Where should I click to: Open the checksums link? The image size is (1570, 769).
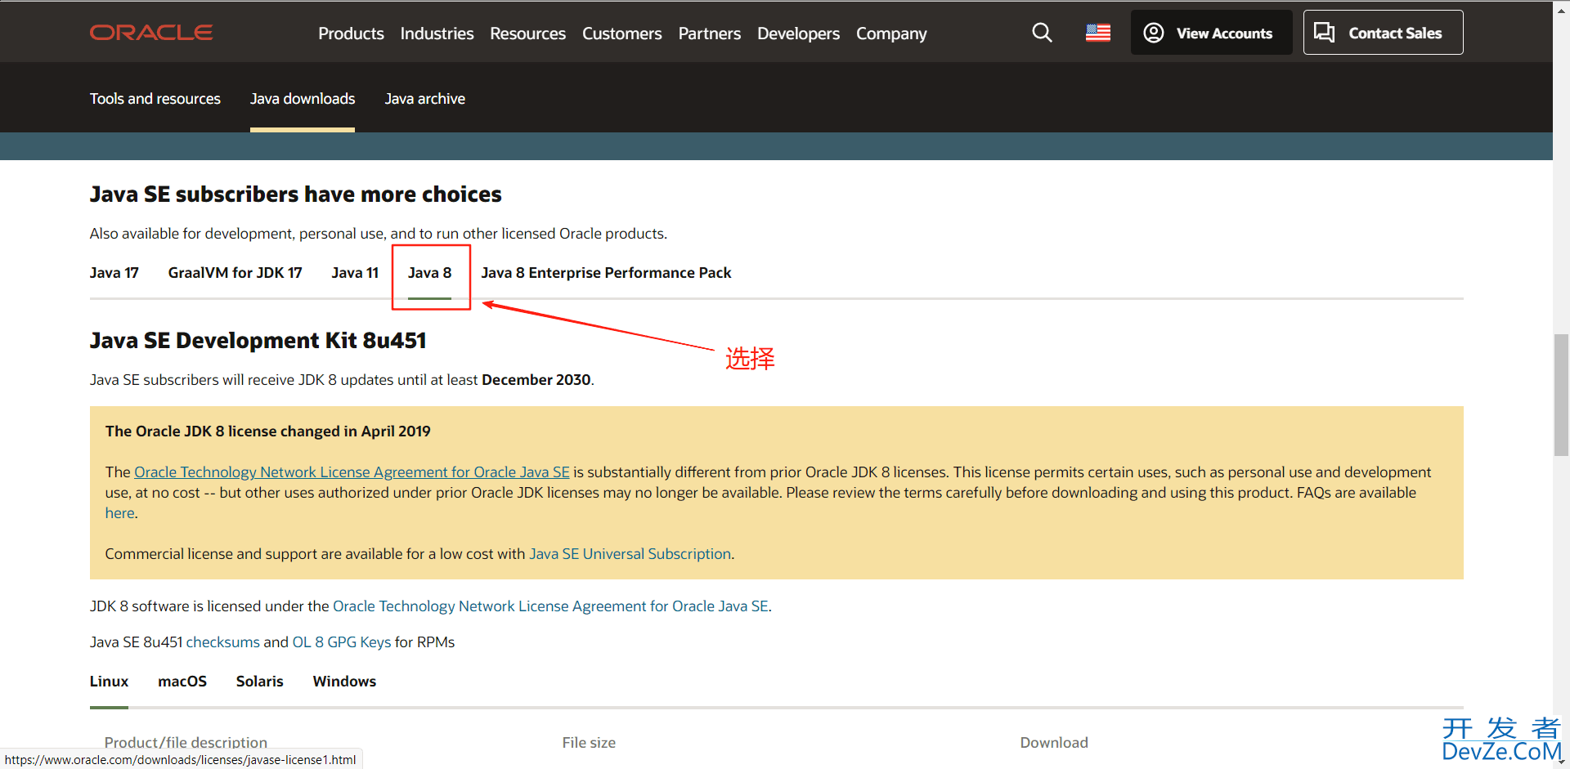[222, 642]
